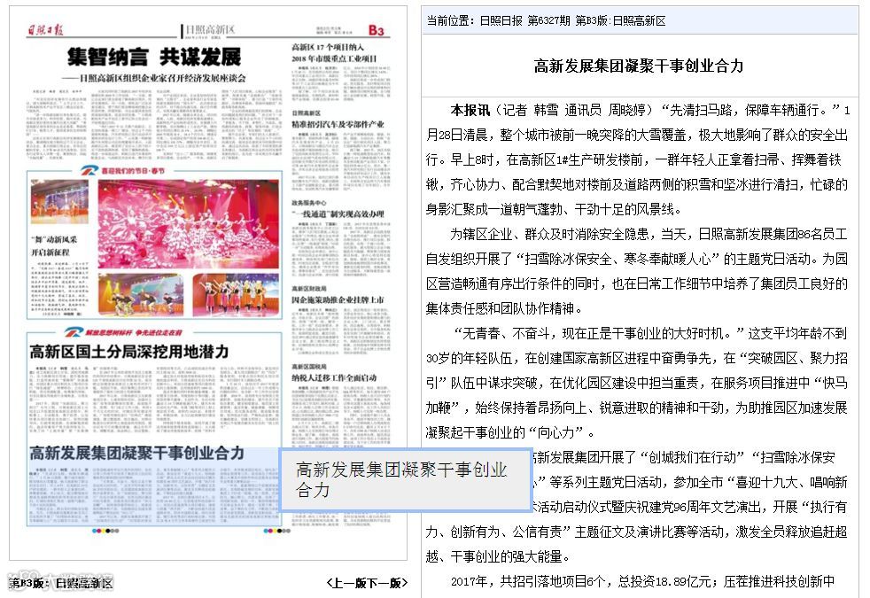Open article 集智纳言 共谋发展 in page image
This screenshot has width=870, height=598.
coord(153,57)
